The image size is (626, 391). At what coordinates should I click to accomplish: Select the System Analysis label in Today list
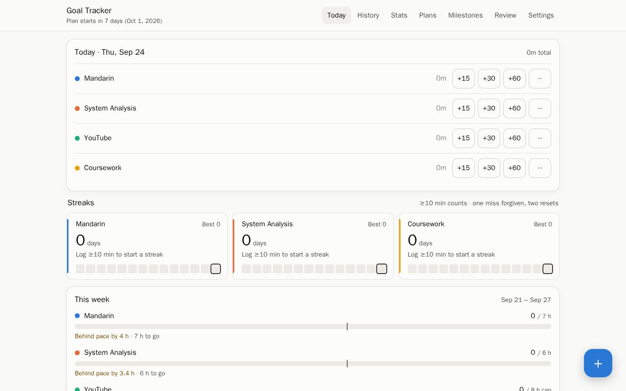[110, 109]
